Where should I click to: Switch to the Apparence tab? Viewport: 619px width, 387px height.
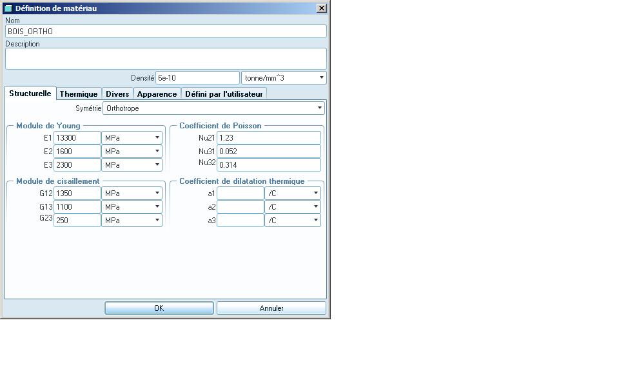pyautogui.click(x=157, y=94)
